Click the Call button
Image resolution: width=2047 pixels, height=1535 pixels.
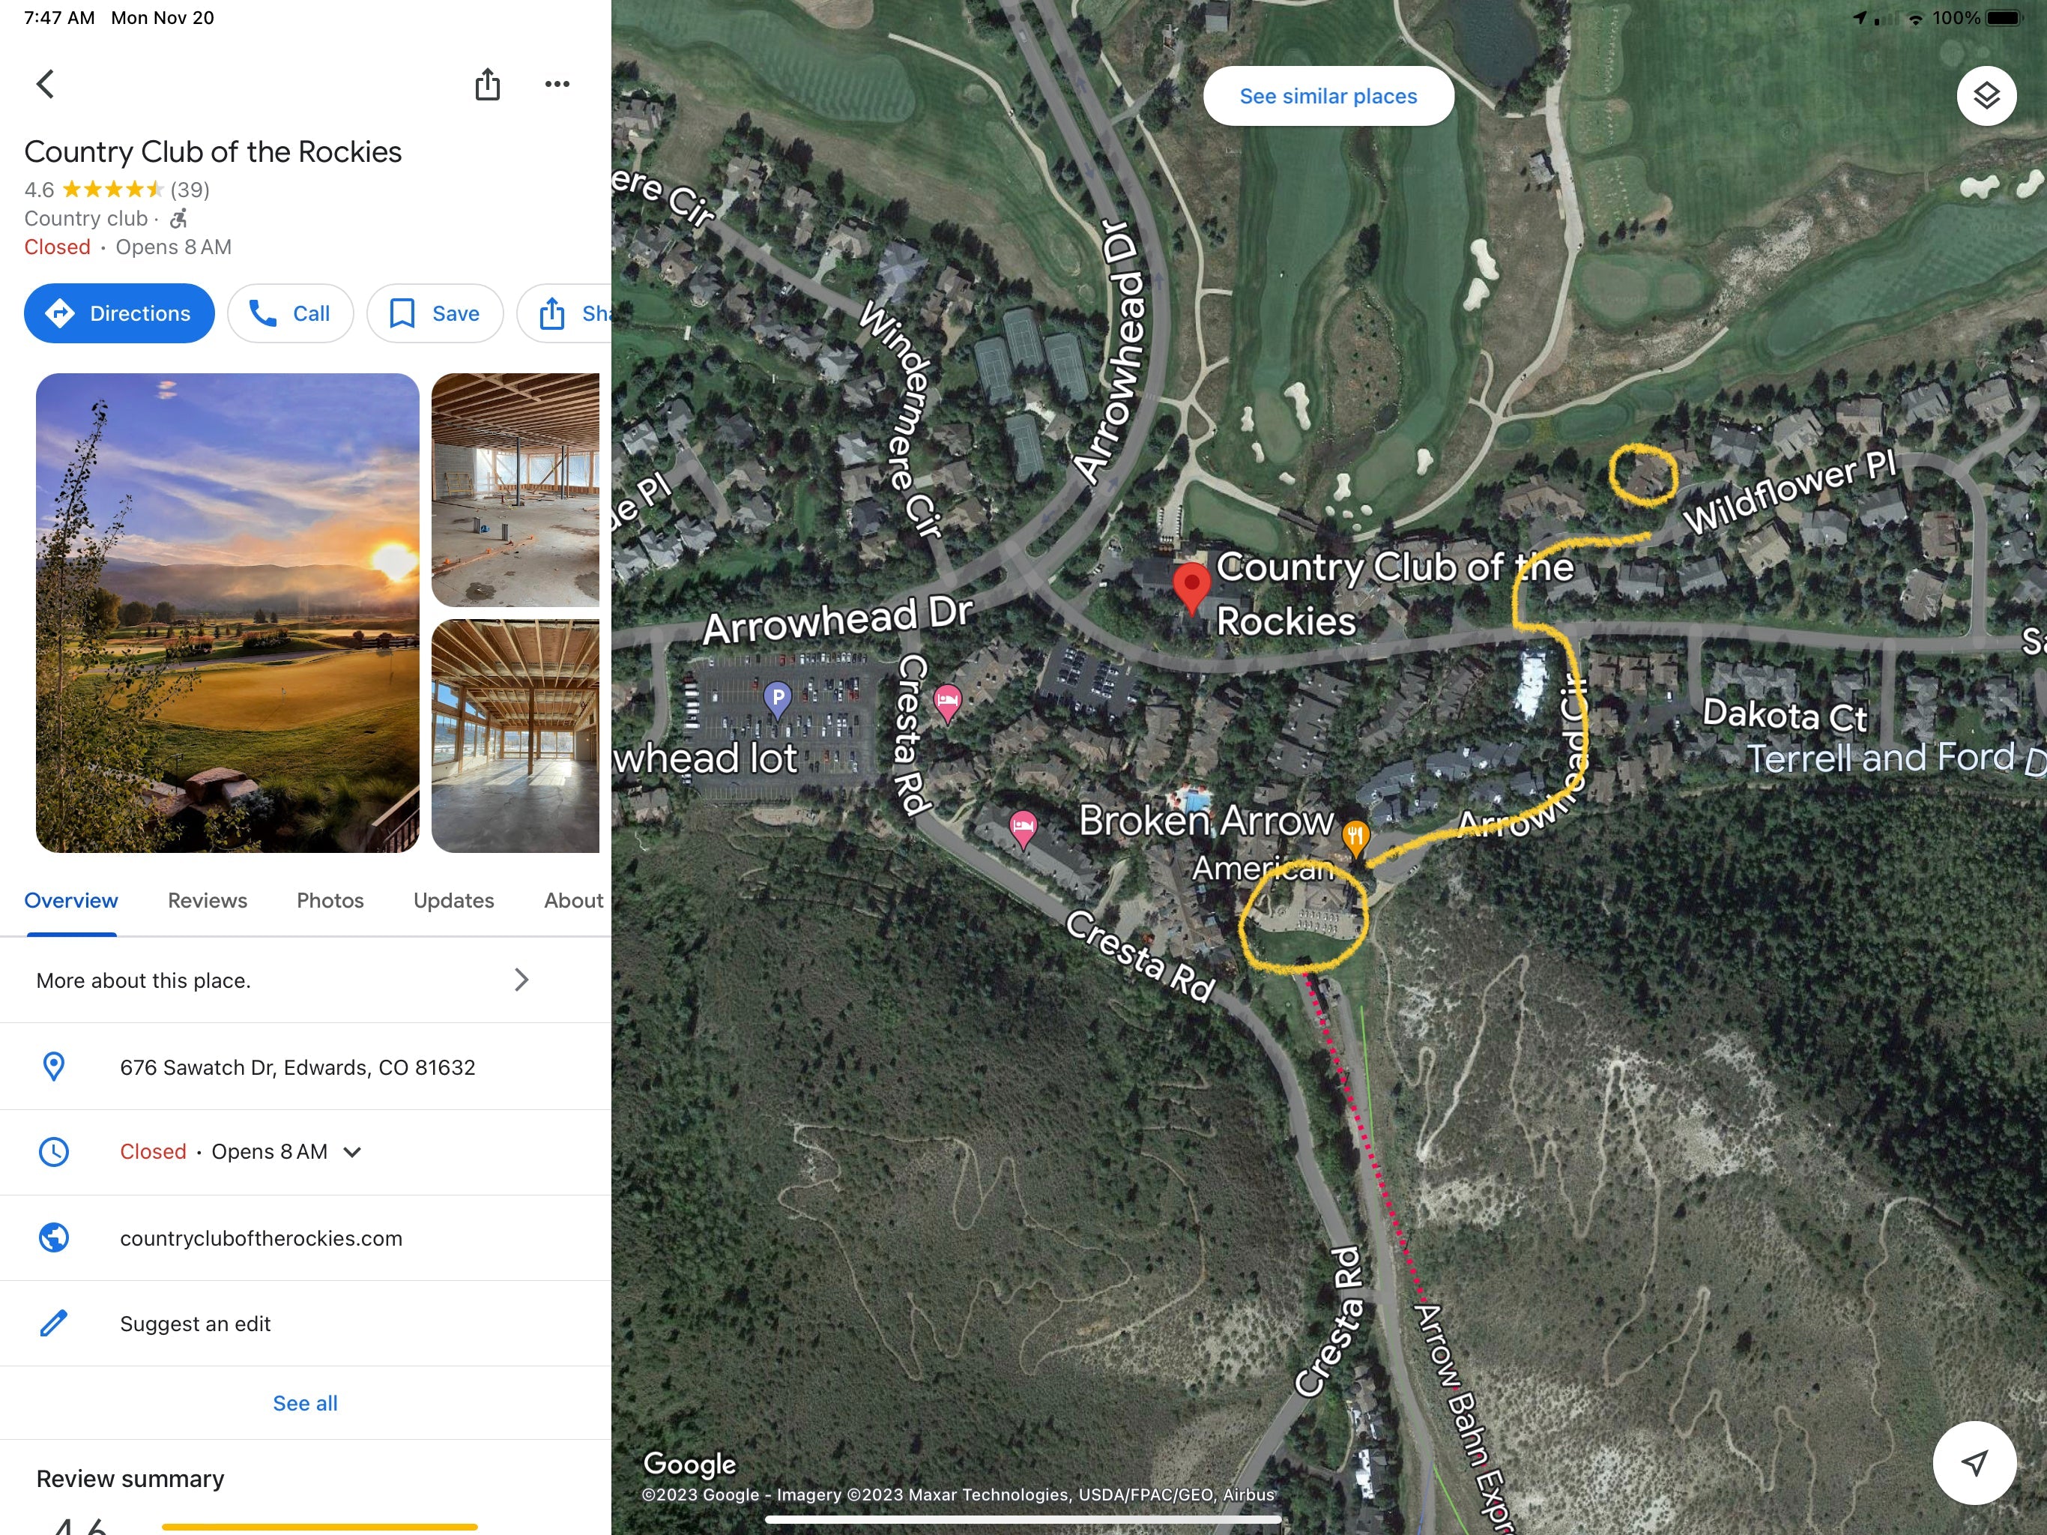pos(291,314)
